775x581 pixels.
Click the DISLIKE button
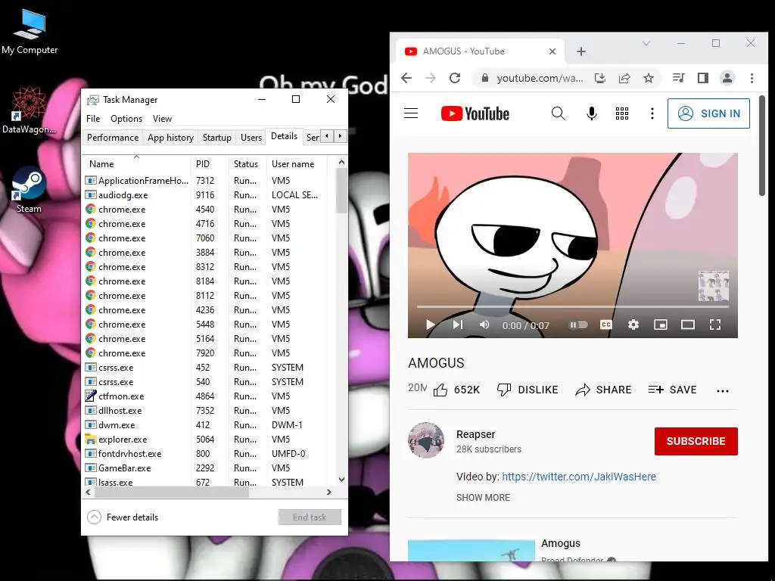(528, 390)
